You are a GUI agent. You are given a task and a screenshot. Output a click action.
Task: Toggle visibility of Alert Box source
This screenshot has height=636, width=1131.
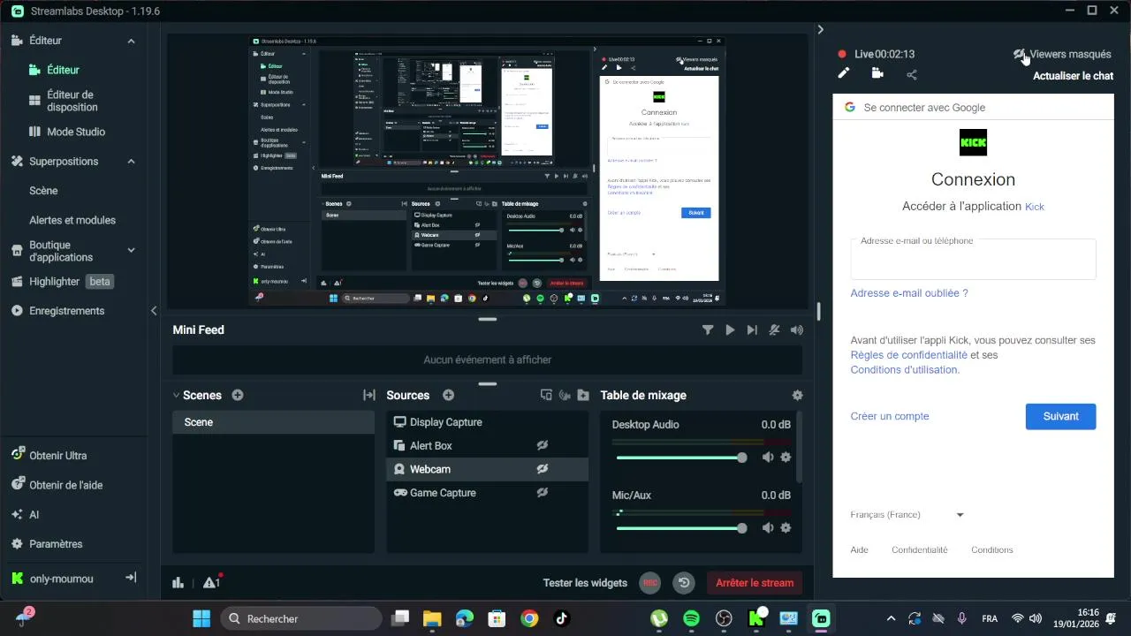click(x=543, y=446)
